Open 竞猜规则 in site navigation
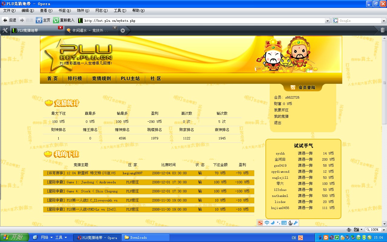This screenshot has width=387, height=242. 102,79
